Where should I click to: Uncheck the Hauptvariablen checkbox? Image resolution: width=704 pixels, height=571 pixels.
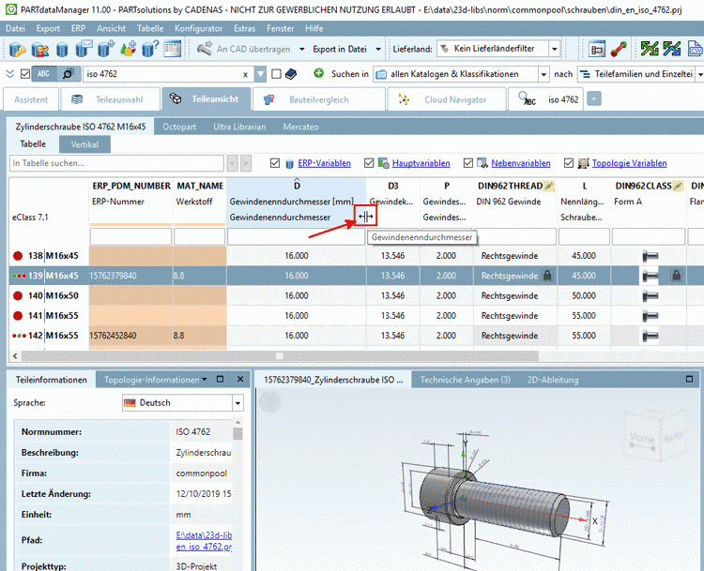click(x=370, y=163)
